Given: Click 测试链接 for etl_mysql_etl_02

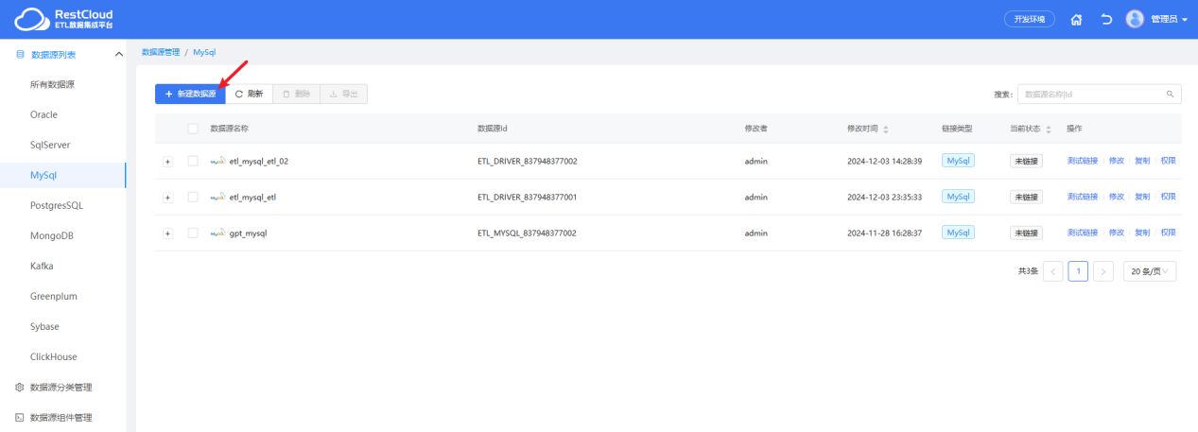Looking at the screenshot, I should click(x=1083, y=161).
